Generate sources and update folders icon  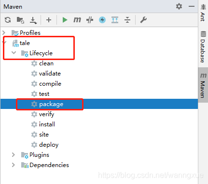pyautogui.click(x=20, y=20)
